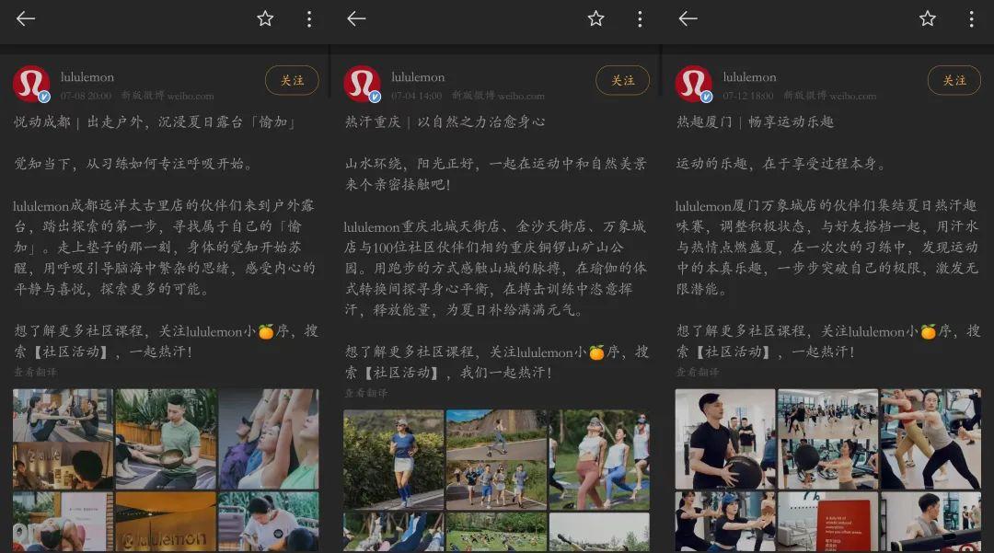Tap back arrow above the 热趣厦门 post

[x=688, y=18]
